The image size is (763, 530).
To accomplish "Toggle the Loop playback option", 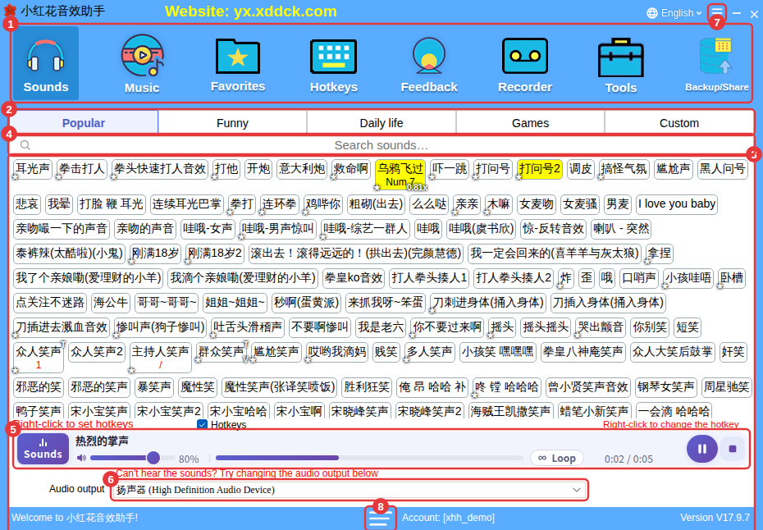I will pos(557,458).
